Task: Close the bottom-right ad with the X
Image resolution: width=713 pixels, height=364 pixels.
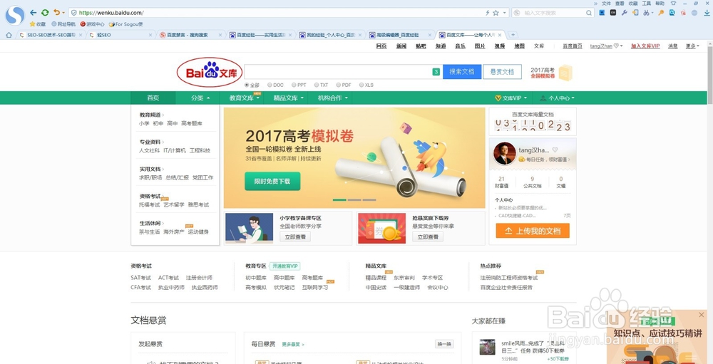Action: [701, 314]
